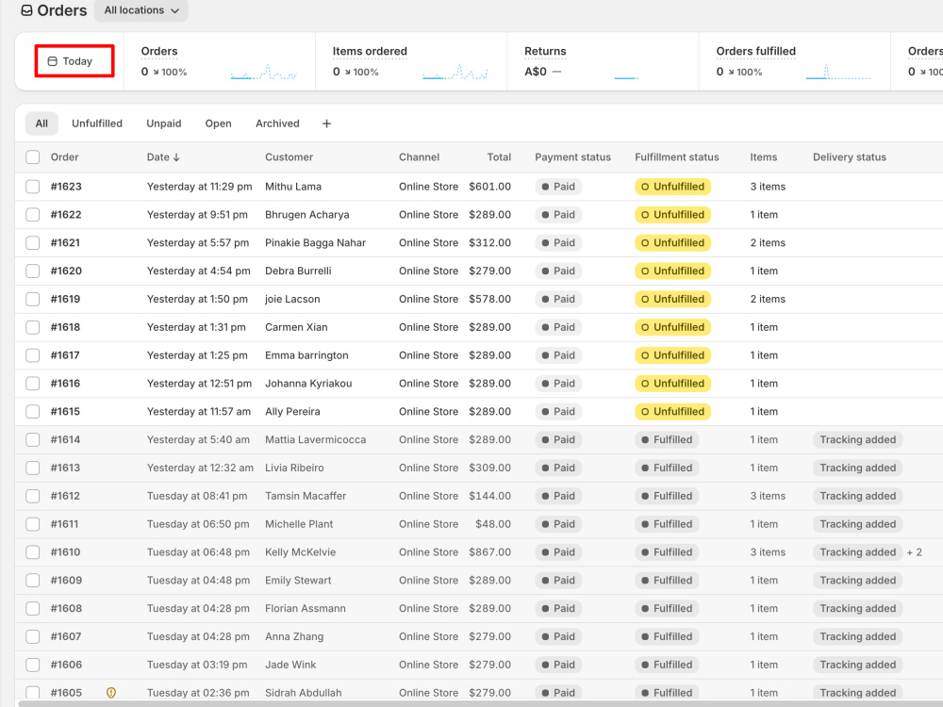The width and height of the screenshot is (943, 707).
Task: Click customer name Kelly McKelvie
Action: click(x=300, y=551)
